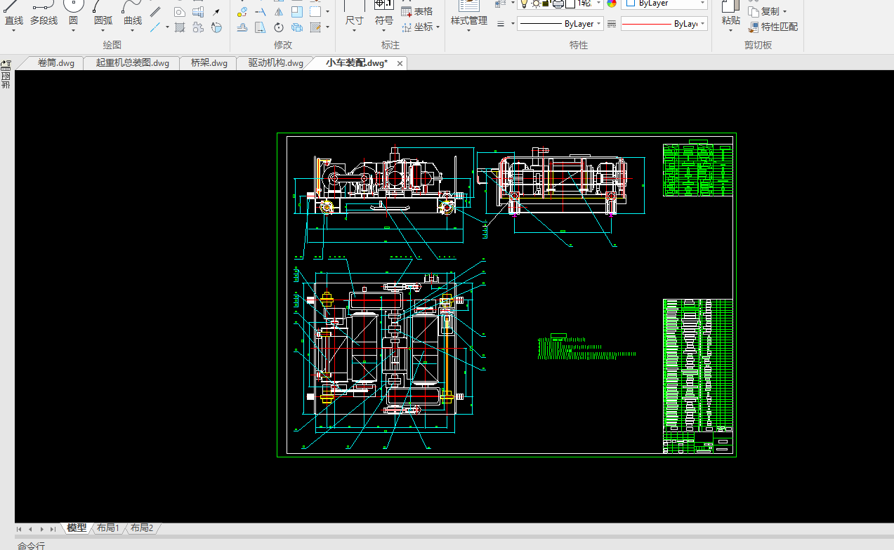Toggle the layer lightbulb on/off icon
This screenshot has height=550, width=894.
(523, 4)
